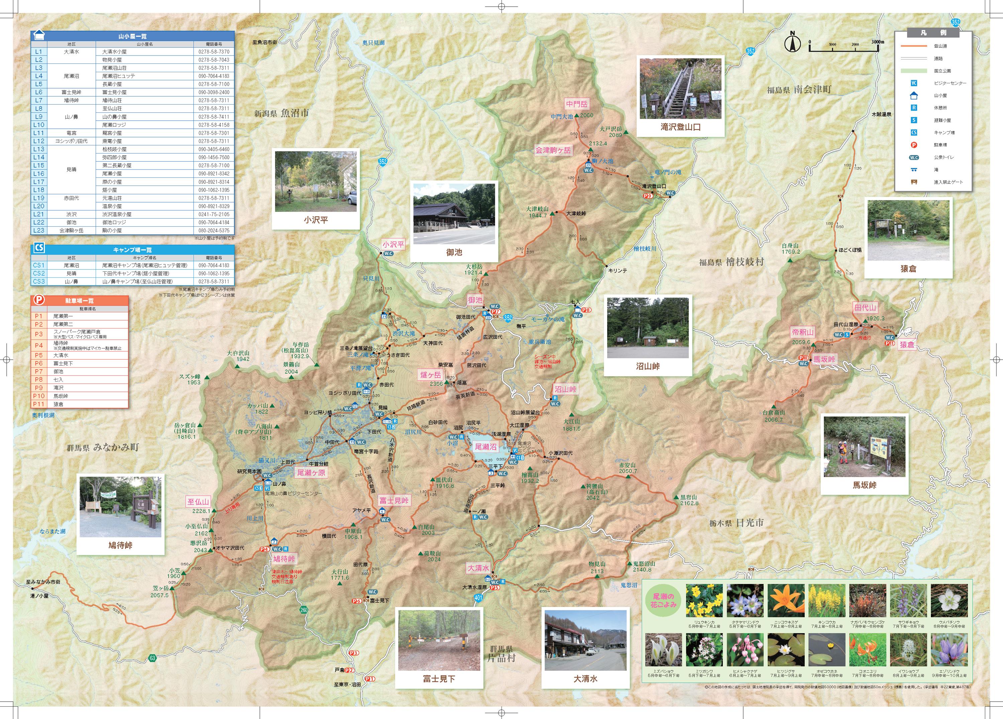1003x719 pixels.
Task: Click the route 401 badge near 大清水
Action: pyautogui.click(x=478, y=598)
